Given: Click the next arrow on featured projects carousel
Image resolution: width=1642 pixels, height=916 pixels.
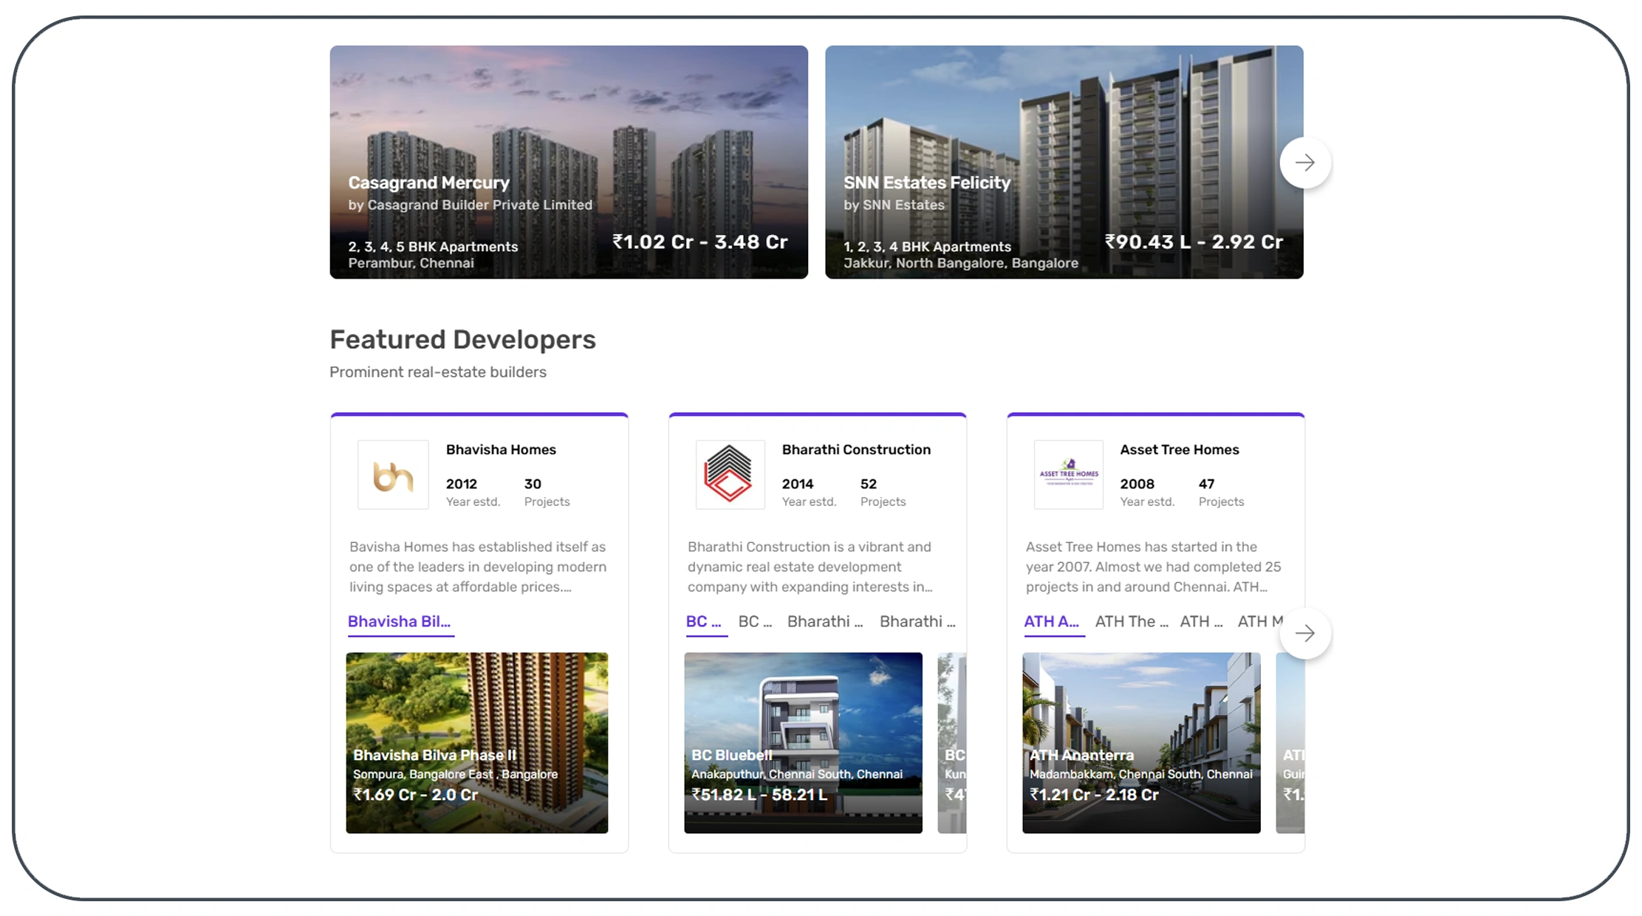Looking at the screenshot, I should coord(1304,163).
